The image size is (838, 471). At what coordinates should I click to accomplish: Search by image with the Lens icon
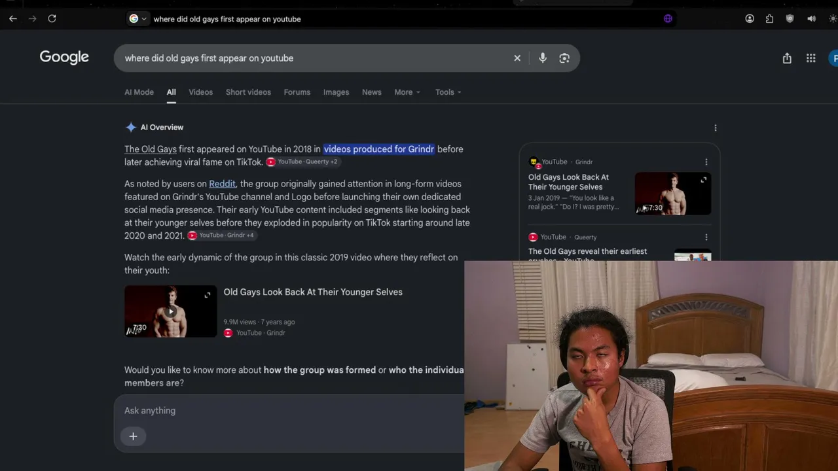click(x=564, y=58)
